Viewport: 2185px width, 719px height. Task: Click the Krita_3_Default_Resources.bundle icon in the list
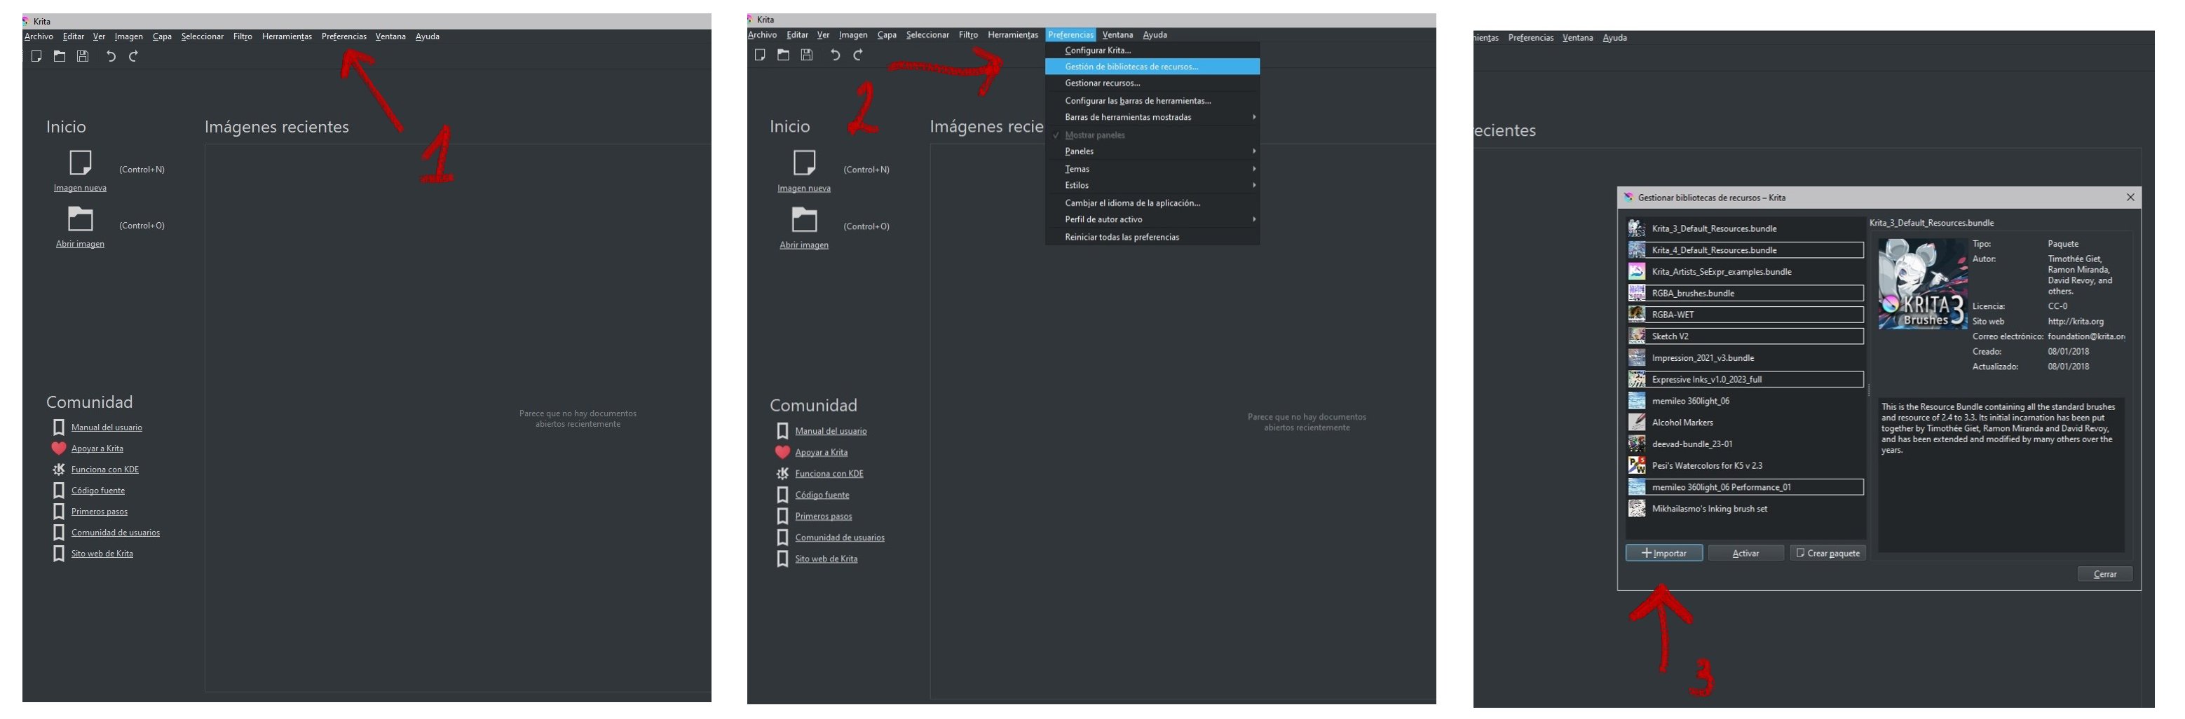pyautogui.click(x=1636, y=228)
